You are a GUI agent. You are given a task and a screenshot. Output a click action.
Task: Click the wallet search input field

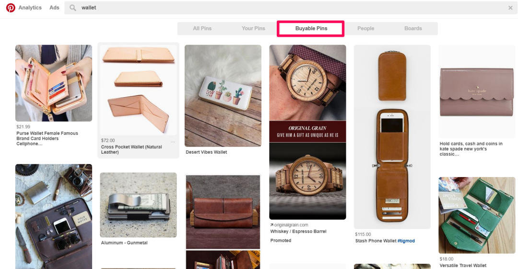[x=291, y=8]
